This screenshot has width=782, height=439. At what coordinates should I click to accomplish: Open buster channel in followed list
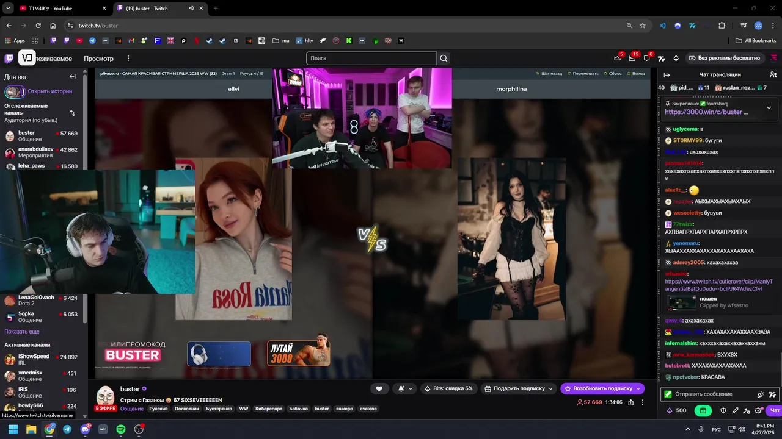click(42, 136)
